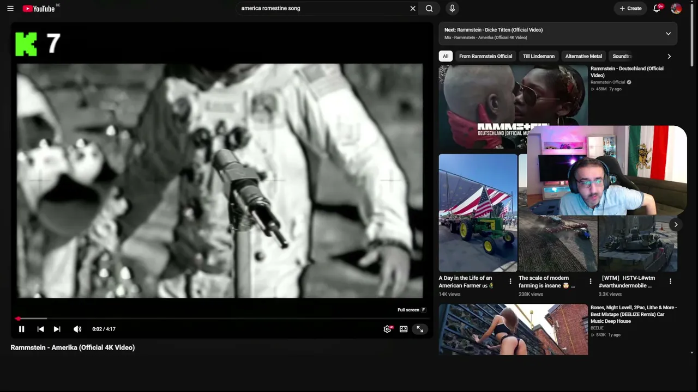
Task: Open 'Rammstein - Deutschland (Official Video)' title link
Action: point(627,72)
